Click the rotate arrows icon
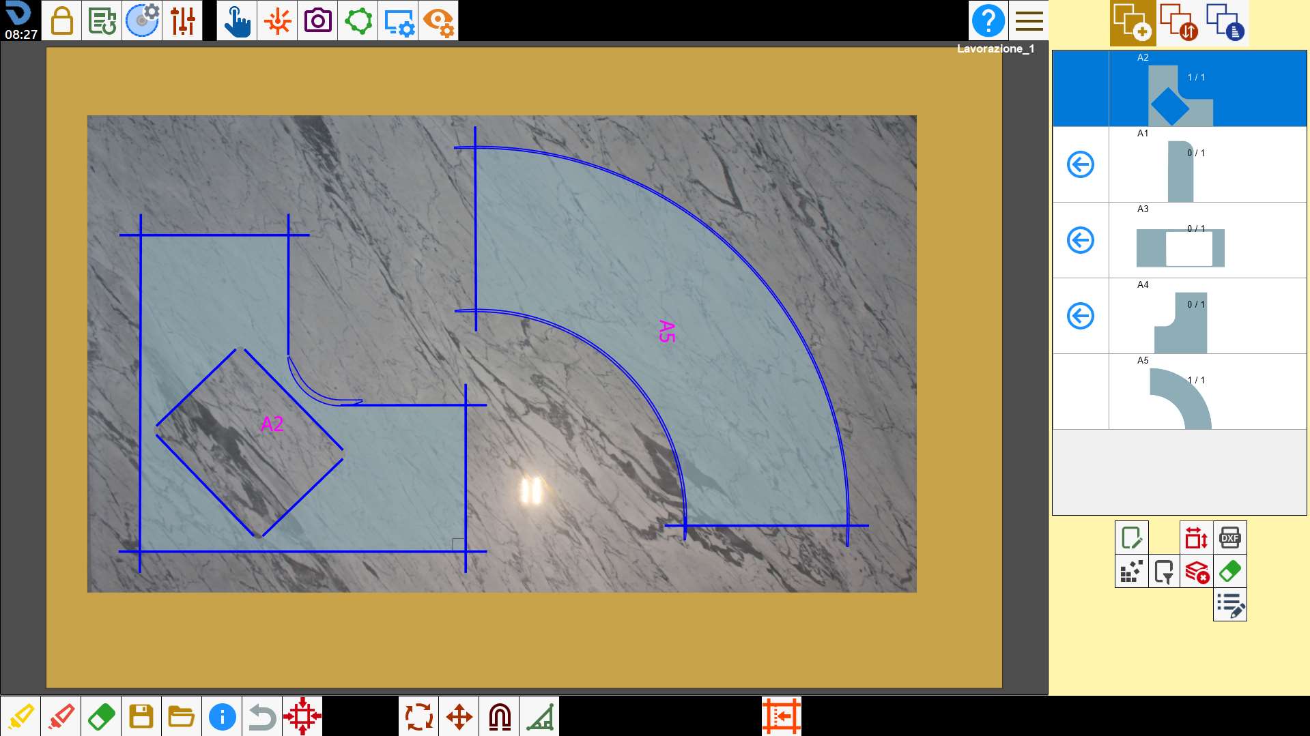The image size is (1310, 736). 418,716
